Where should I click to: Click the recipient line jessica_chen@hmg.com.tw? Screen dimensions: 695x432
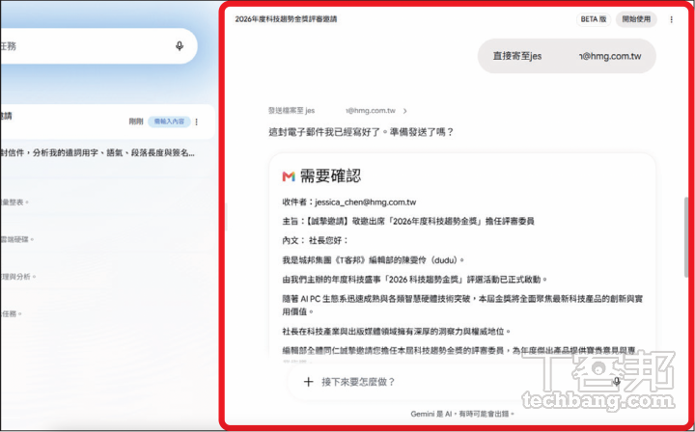click(349, 202)
